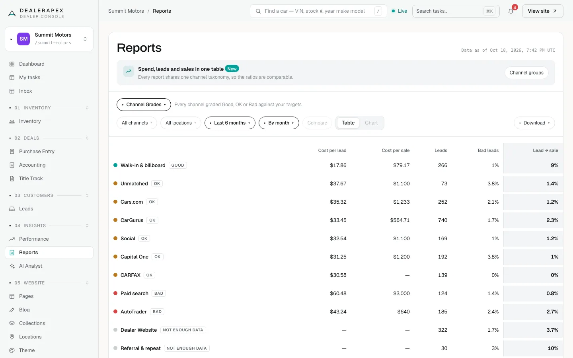The width and height of the screenshot is (573, 358).
Task: Click the Dashboard grid icon
Action: coord(12,64)
